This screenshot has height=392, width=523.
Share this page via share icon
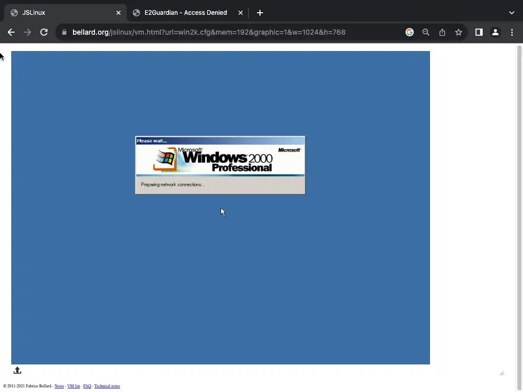coord(442,32)
